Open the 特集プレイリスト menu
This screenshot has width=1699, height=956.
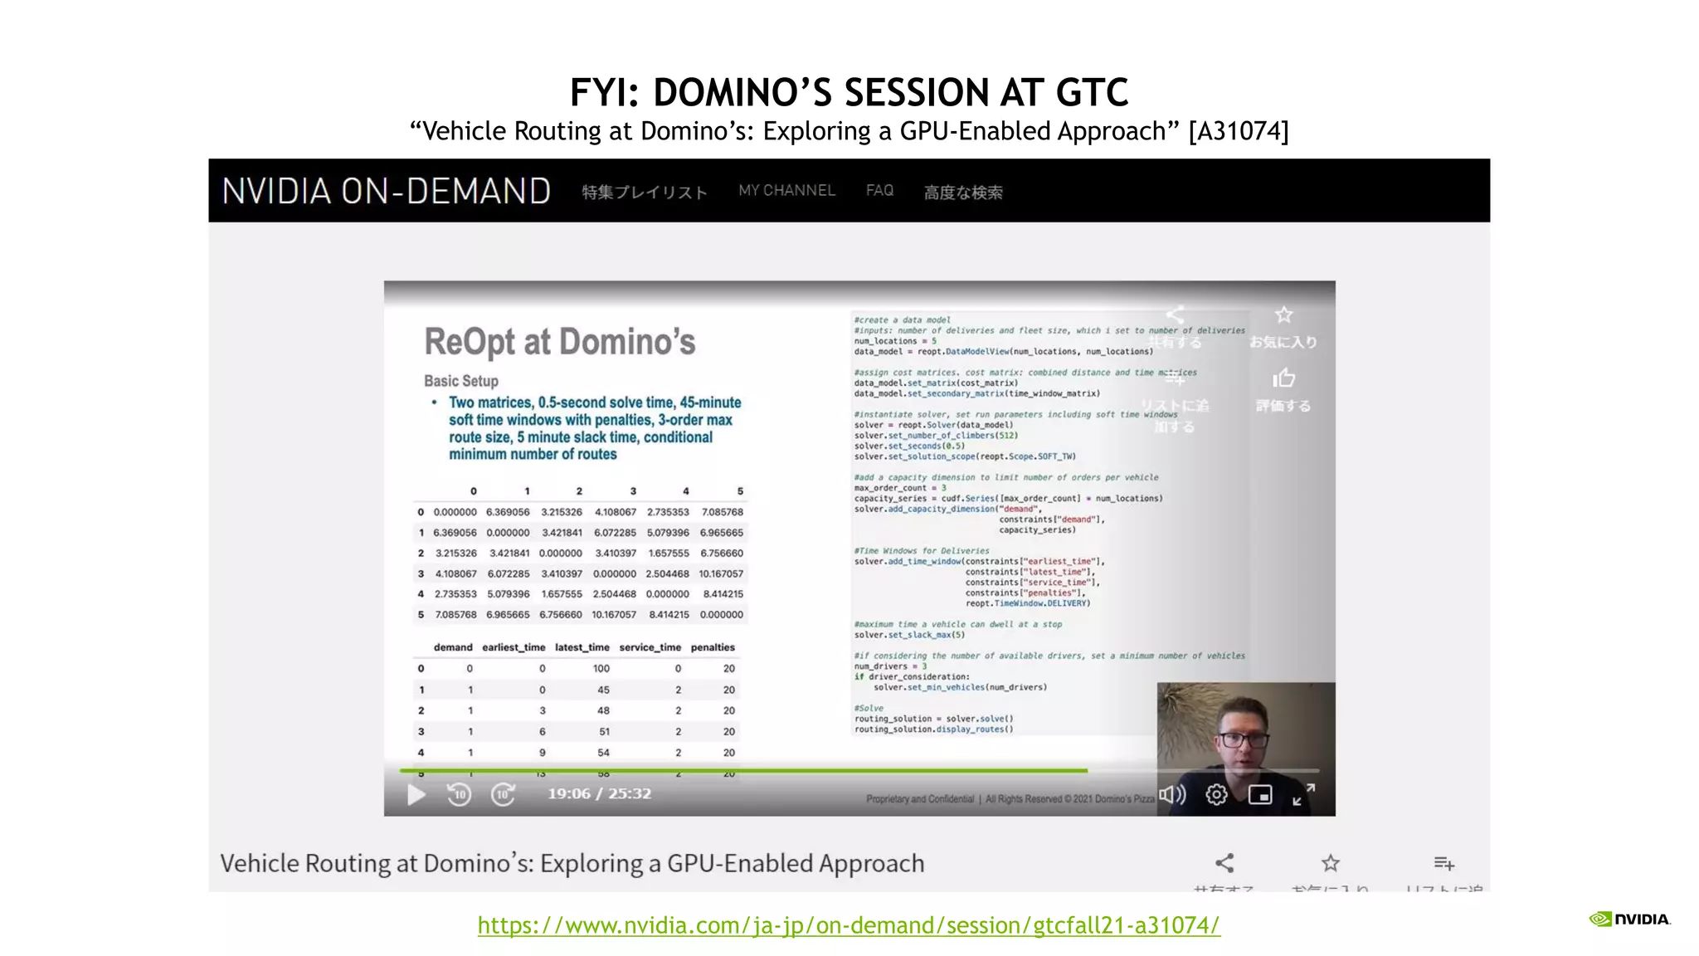645,192
